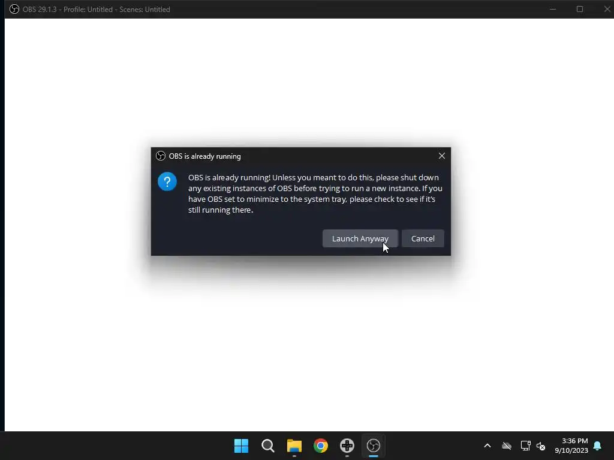The image size is (614, 460).
Task: Open File Explorer from taskbar
Action: [x=294, y=446]
